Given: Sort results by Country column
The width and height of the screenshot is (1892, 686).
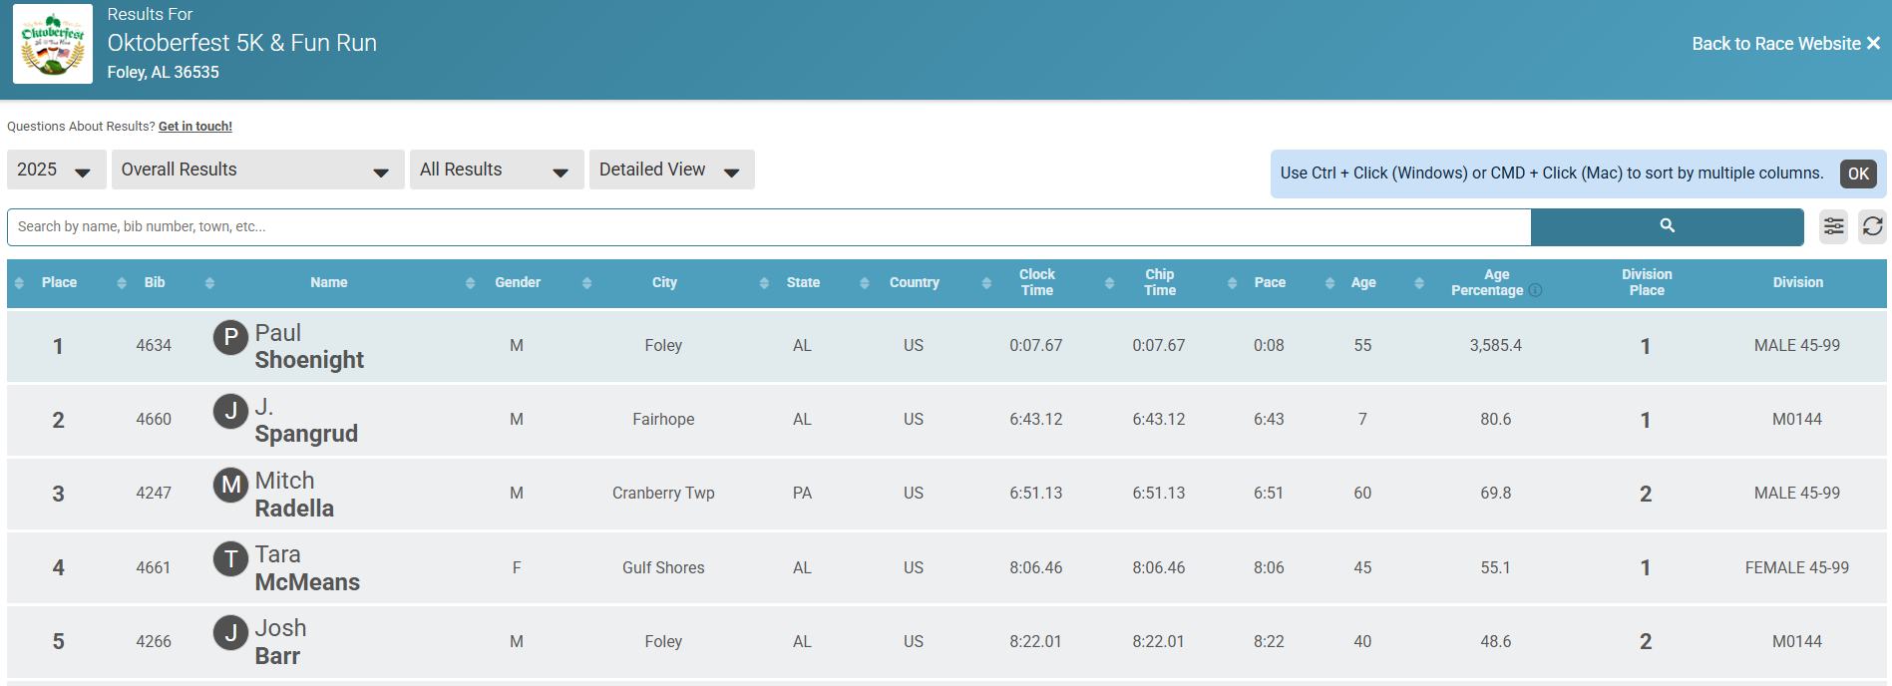Looking at the screenshot, I should pos(915,282).
